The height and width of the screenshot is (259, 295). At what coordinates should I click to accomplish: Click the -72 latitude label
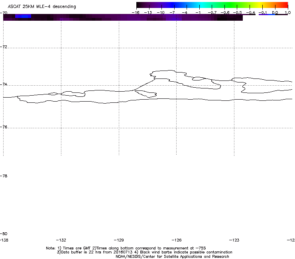pos(4,47)
